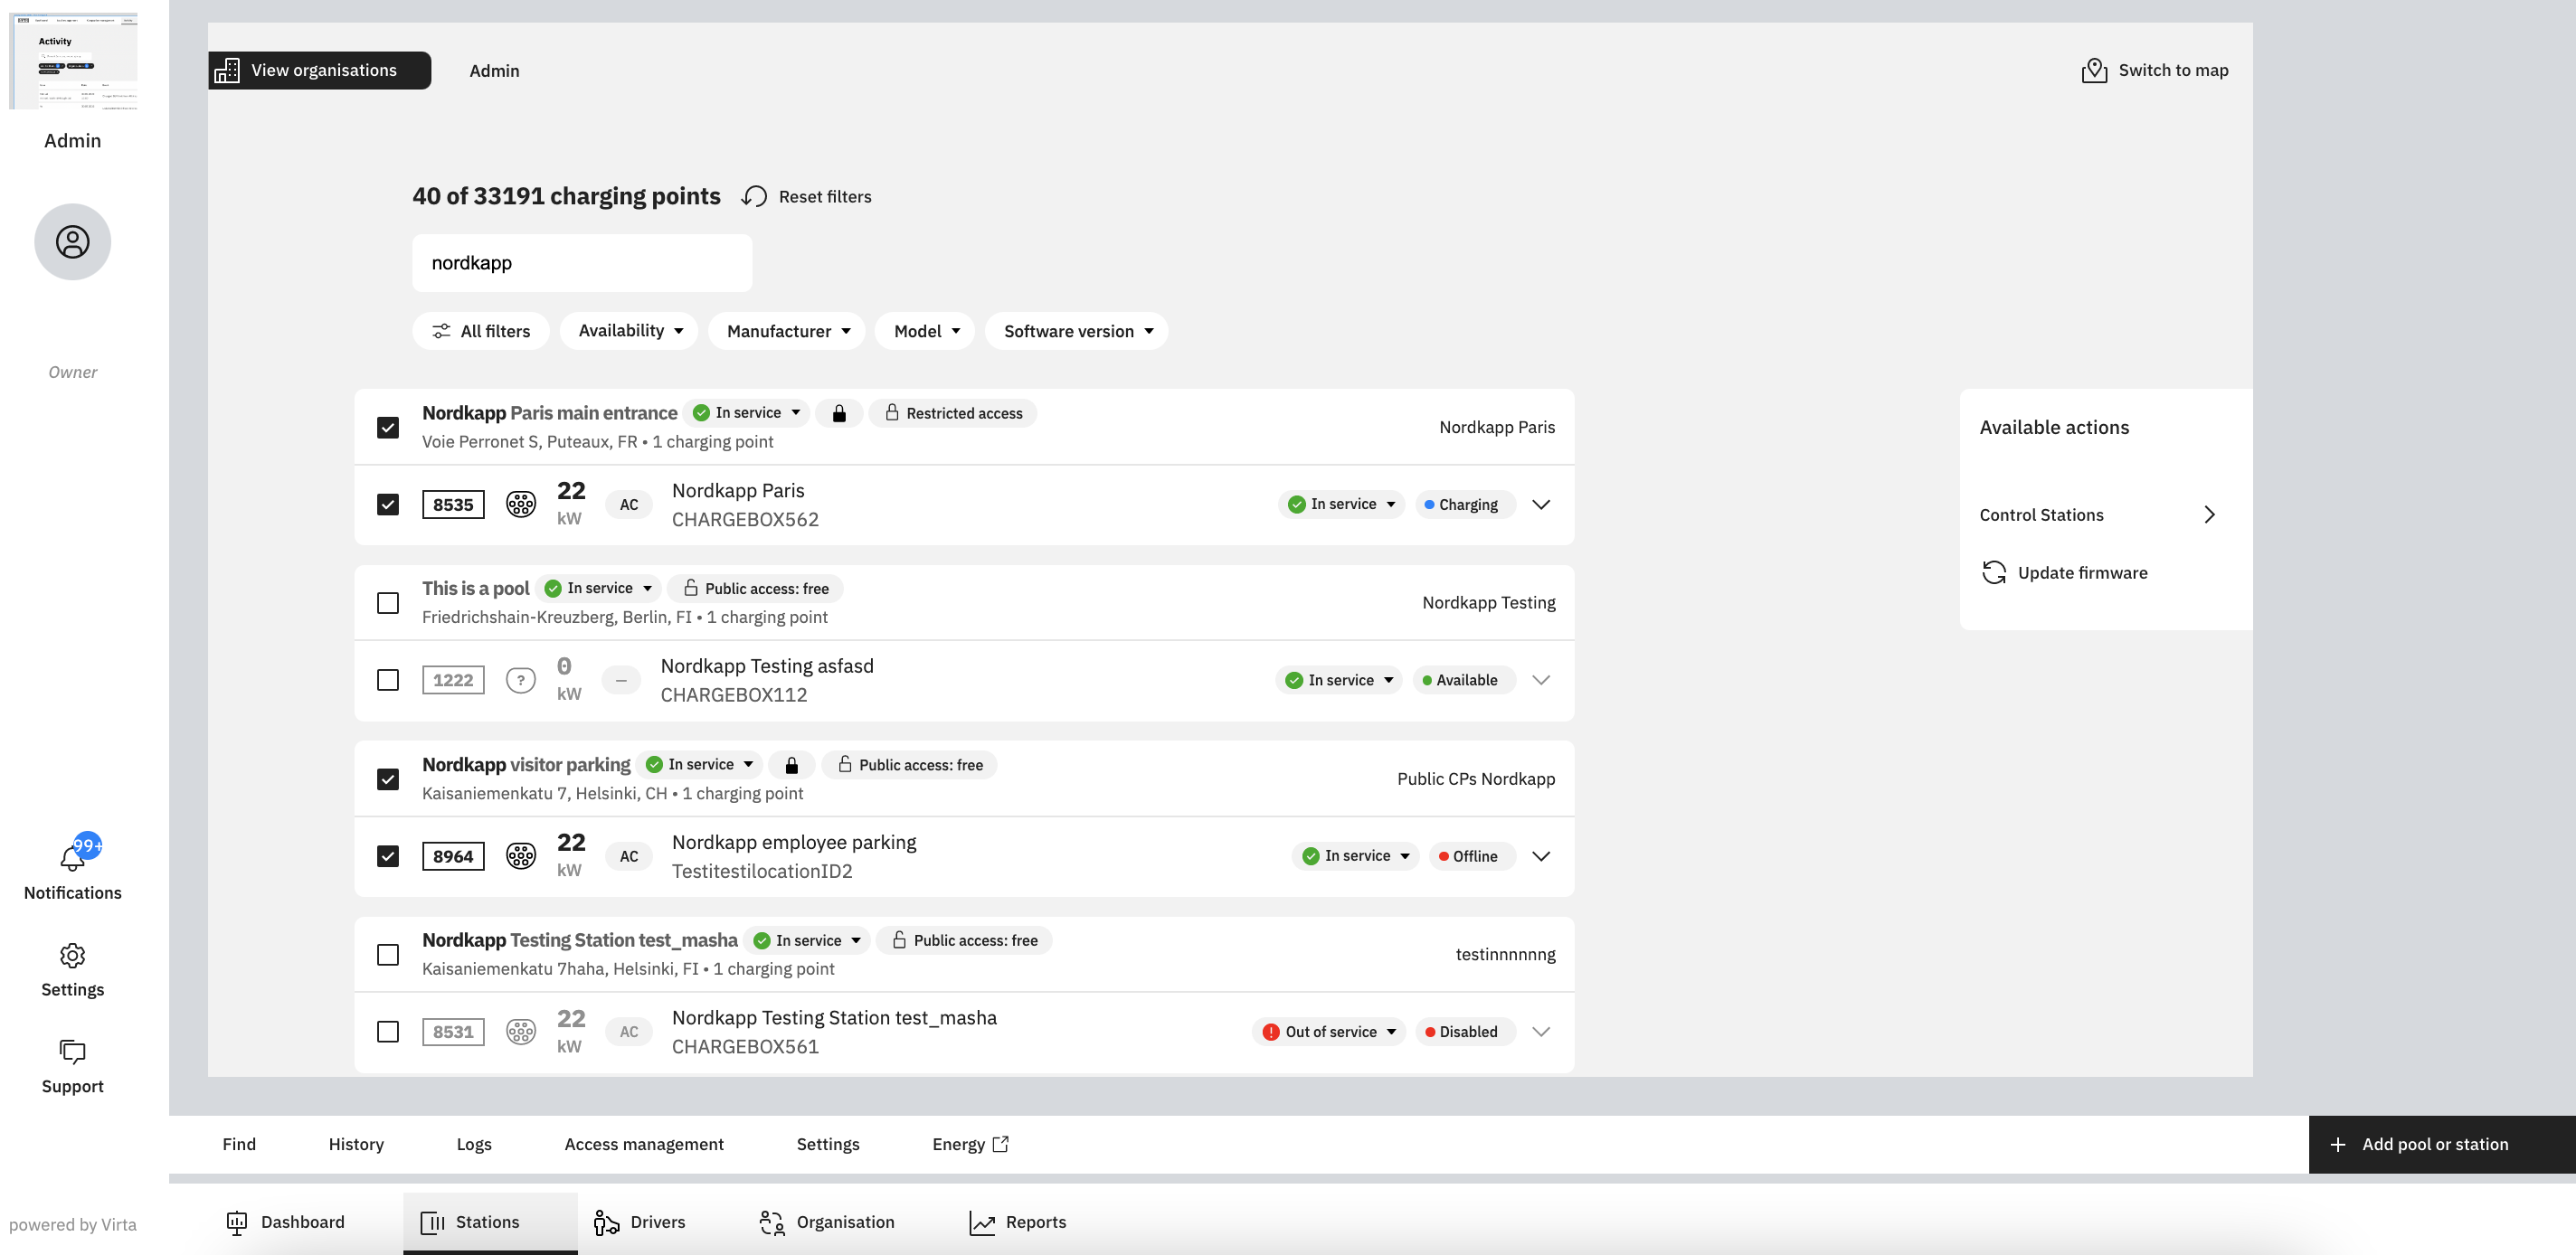This screenshot has height=1255, width=2576.
Task: Open the Energy tab
Action: tap(970, 1144)
